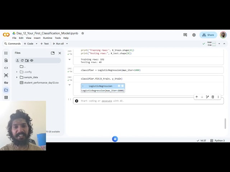Viewport: 230px width, 172px height.
Task: Click the Python 3 runtime indicator
Action: (x=217, y=140)
